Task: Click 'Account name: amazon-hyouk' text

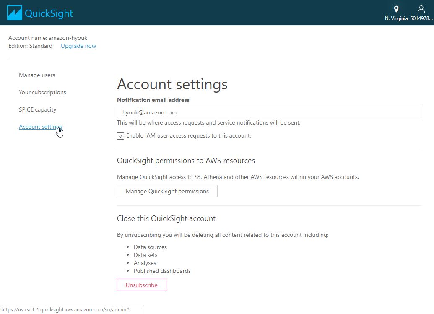Action: (x=48, y=38)
